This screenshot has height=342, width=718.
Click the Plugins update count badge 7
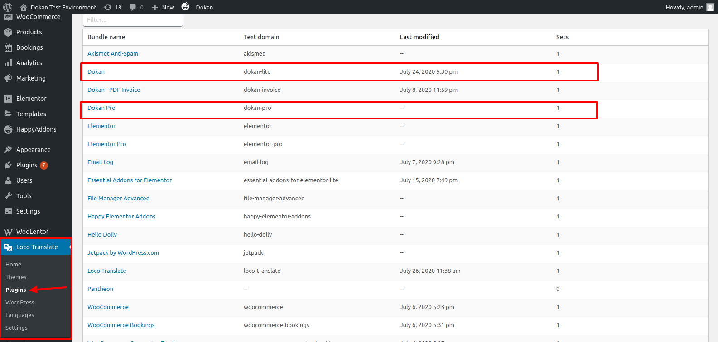44,165
